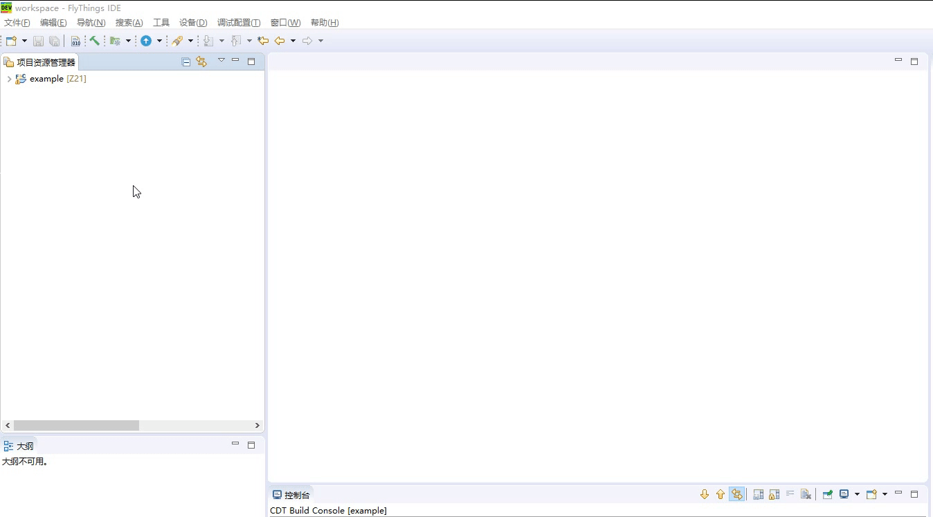The image size is (933, 517).
Task: Click the binary 010 file icon
Action: (x=75, y=41)
